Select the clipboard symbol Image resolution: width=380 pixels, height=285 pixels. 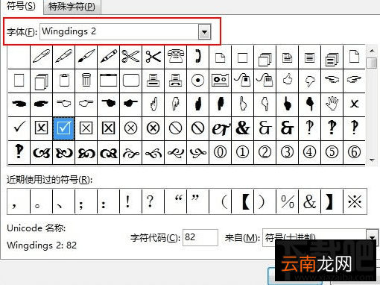click(x=64, y=81)
